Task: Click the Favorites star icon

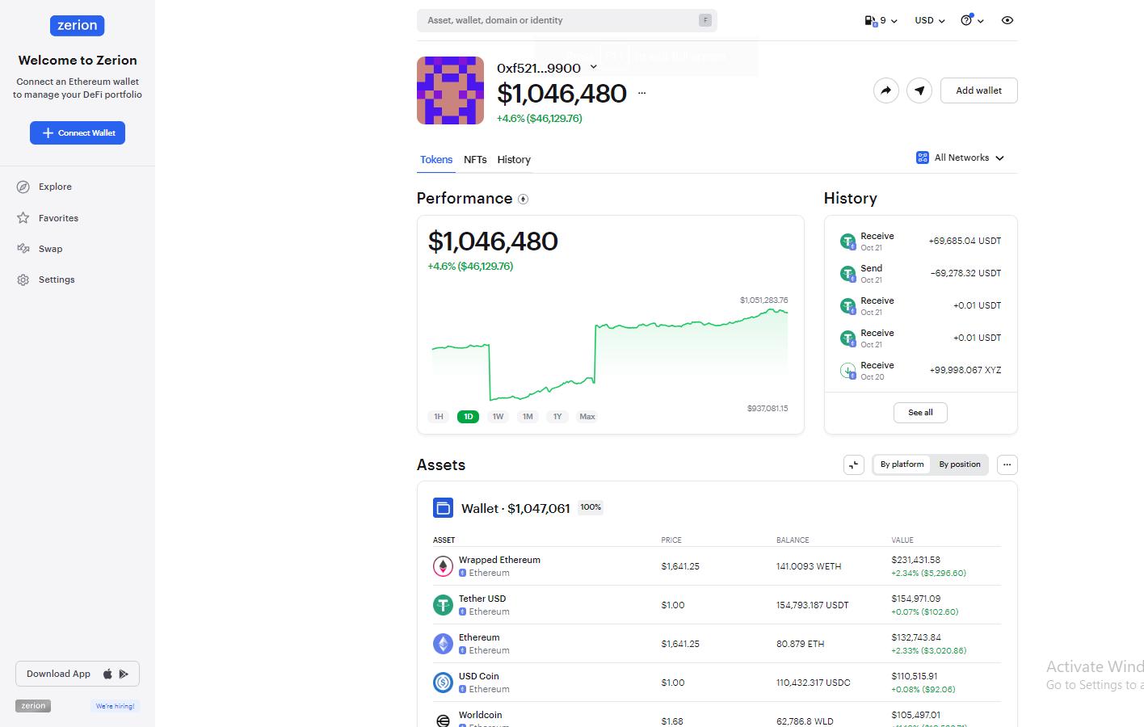Action: click(23, 218)
